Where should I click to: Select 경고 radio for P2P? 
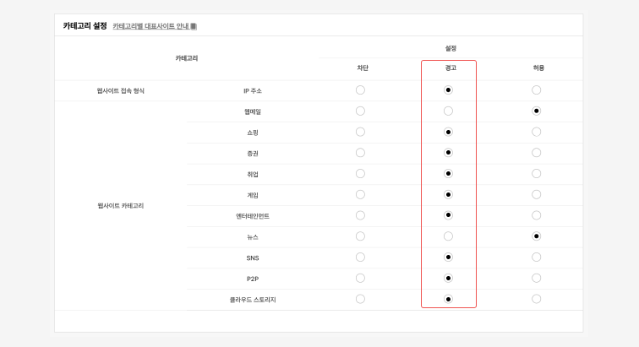tap(448, 278)
